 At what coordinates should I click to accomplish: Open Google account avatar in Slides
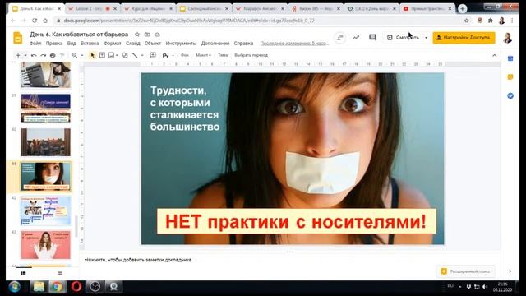pyautogui.click(x=508, y=38)
